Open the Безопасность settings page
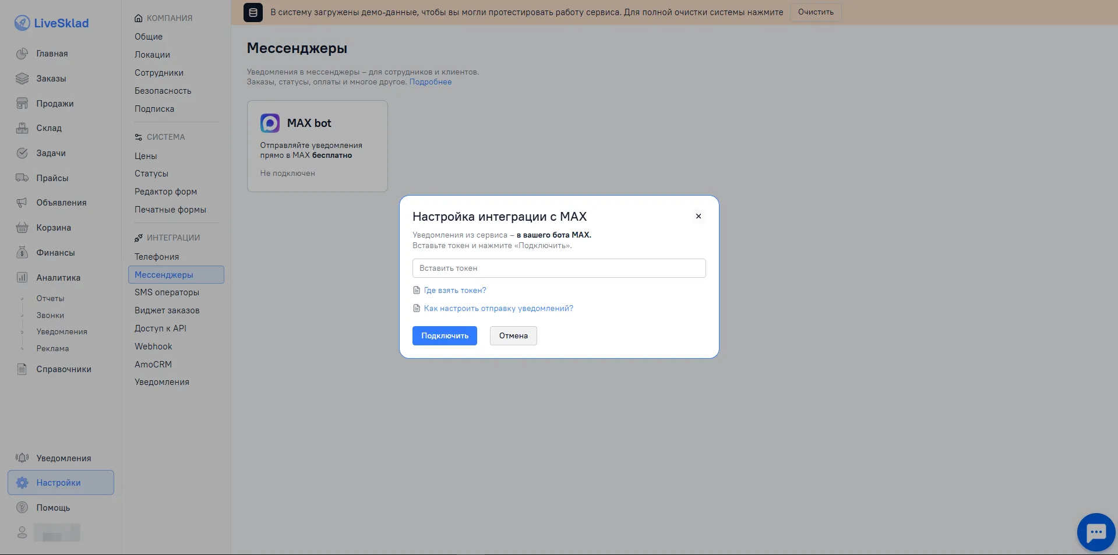 click(163, 91)
